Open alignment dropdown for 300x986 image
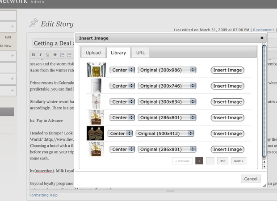 [x=122, y=70]
